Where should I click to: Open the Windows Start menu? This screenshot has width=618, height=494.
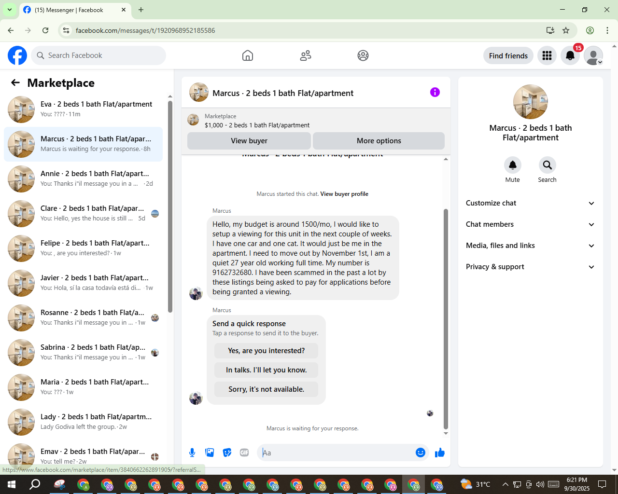coord(12,484)
